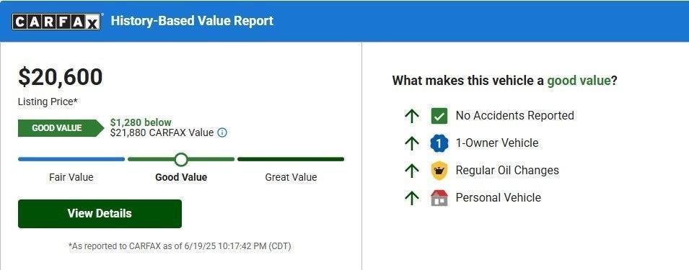Select the Good Value label
This screenshot has height=270, width=689.
(x=181, y=177)
